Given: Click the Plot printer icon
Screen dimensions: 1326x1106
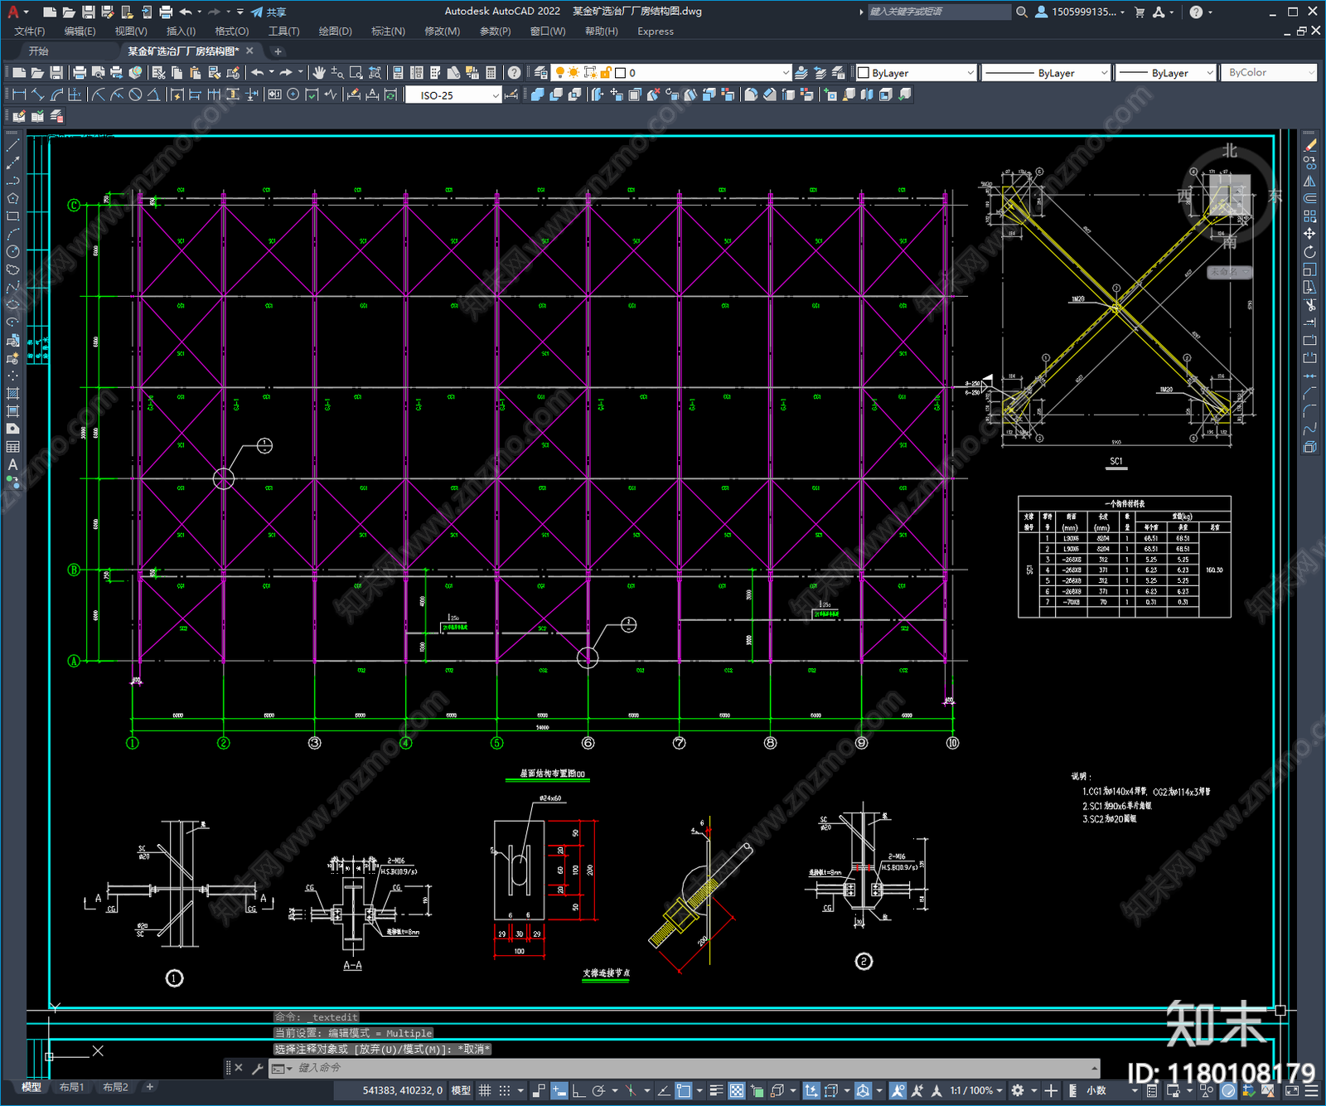Looking at the screenshot, I should 80,73.
